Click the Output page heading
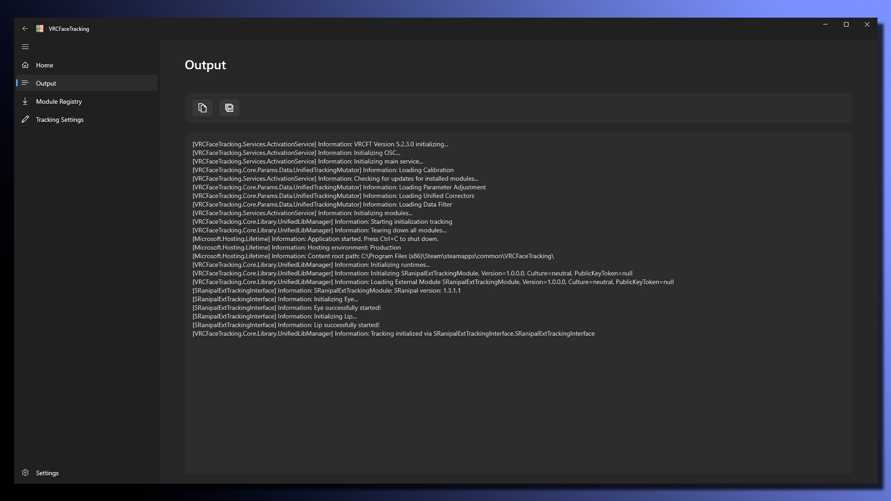891x501 pixels. point(205,65)
